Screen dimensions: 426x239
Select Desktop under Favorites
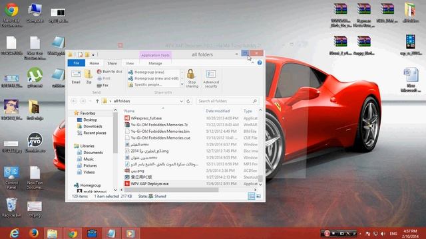point(87,119)
